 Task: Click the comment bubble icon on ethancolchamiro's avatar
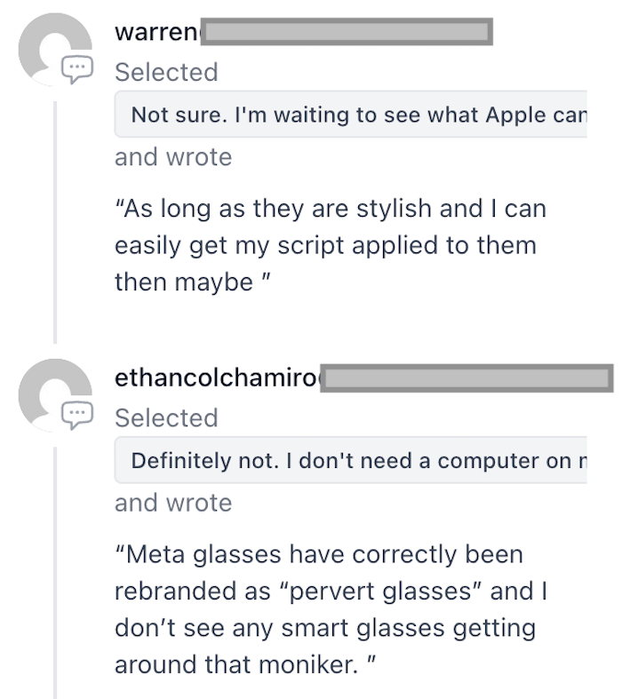(x=77, y=414)
